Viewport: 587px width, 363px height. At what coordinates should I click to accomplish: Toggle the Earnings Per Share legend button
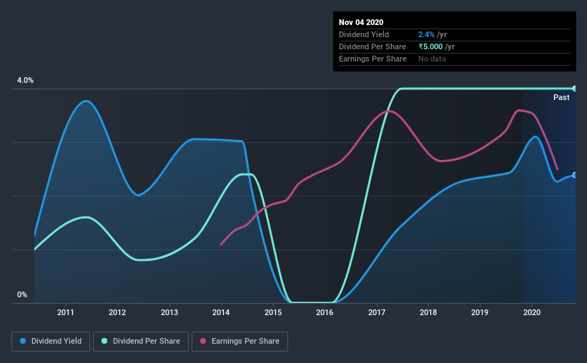click(x=240, y=342)
